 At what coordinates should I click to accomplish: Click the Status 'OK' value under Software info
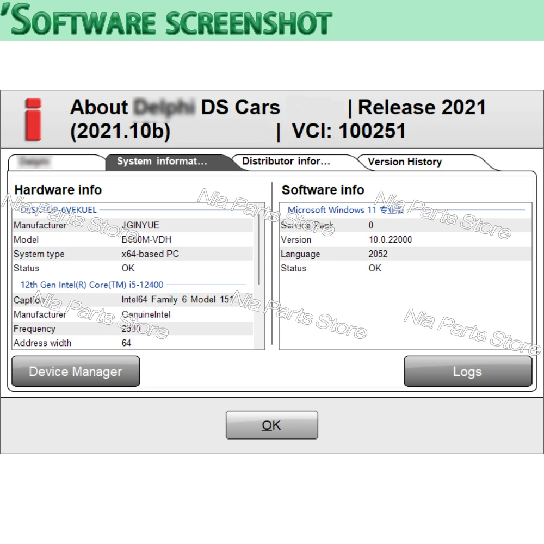(x=375, y=268)
